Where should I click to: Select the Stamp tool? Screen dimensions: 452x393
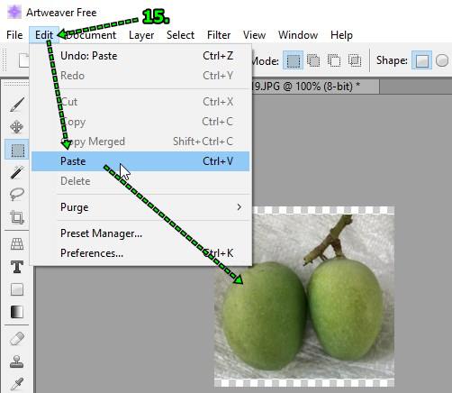[x=17, y=361]
